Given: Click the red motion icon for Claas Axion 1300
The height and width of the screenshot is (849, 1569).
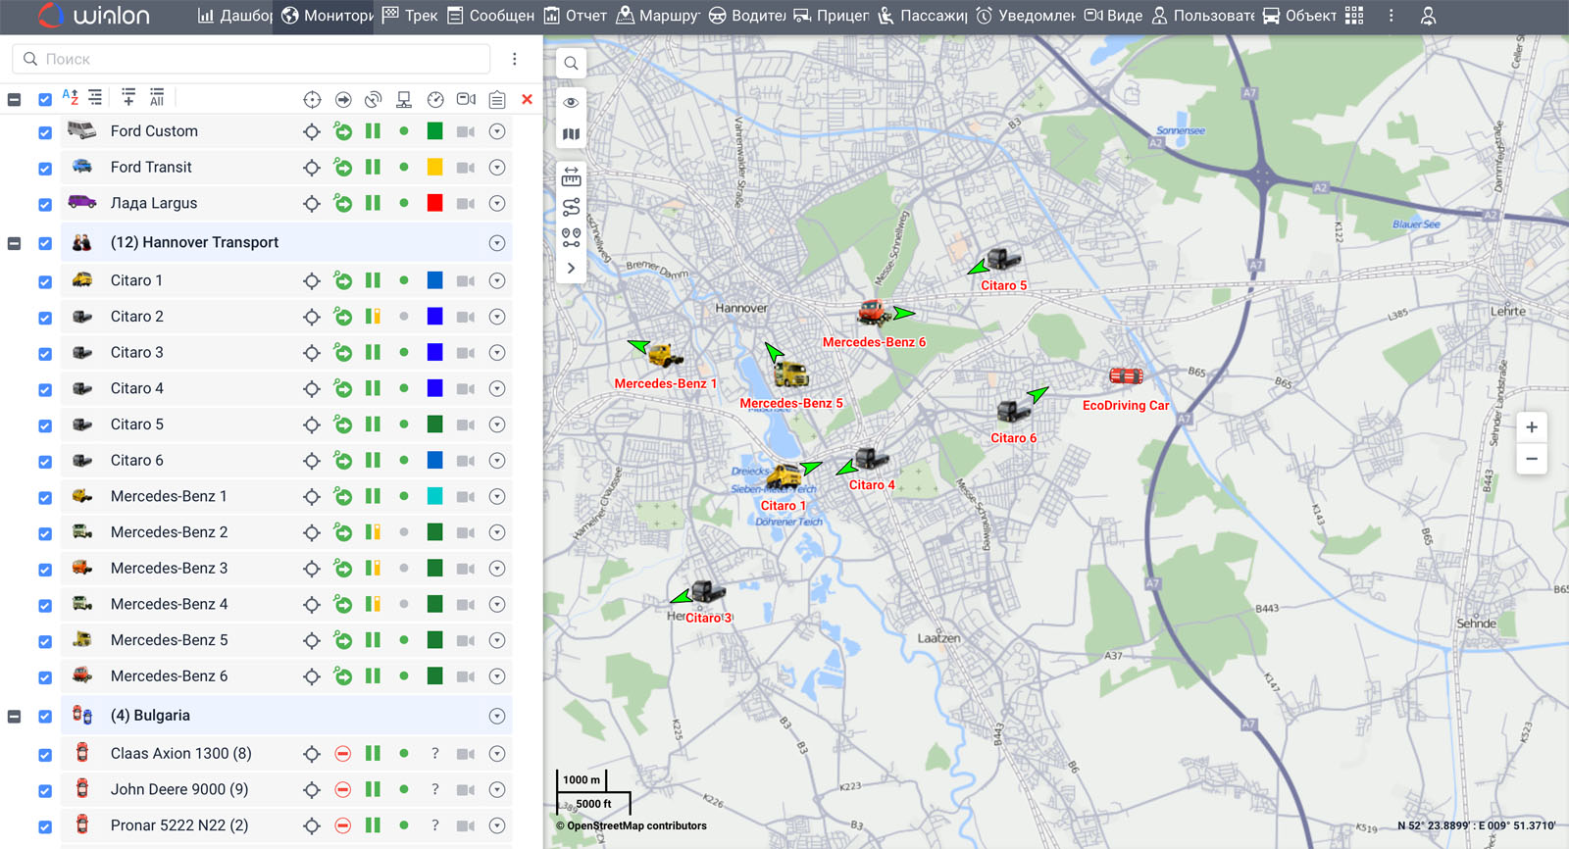Looking at the screenshot, I should (342, 754).
